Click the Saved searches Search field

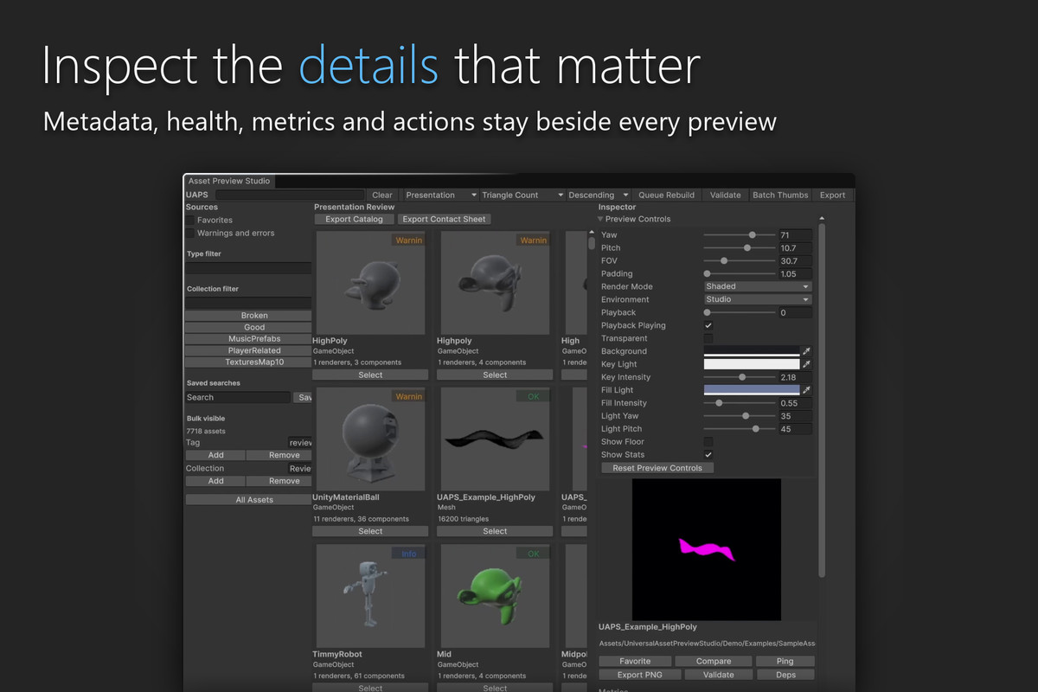click(238, 398)
